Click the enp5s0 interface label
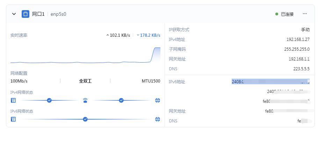 tap(58, 14)
